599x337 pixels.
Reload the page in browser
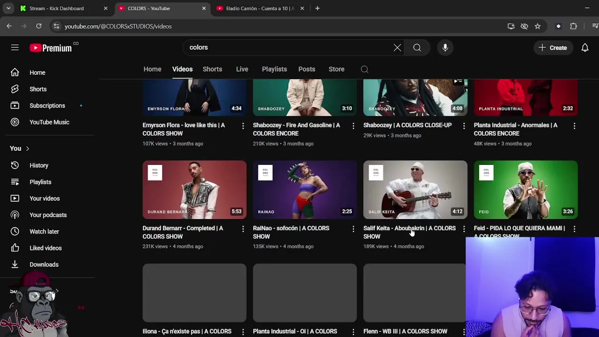pyautogui.click(x=39, y=26)
